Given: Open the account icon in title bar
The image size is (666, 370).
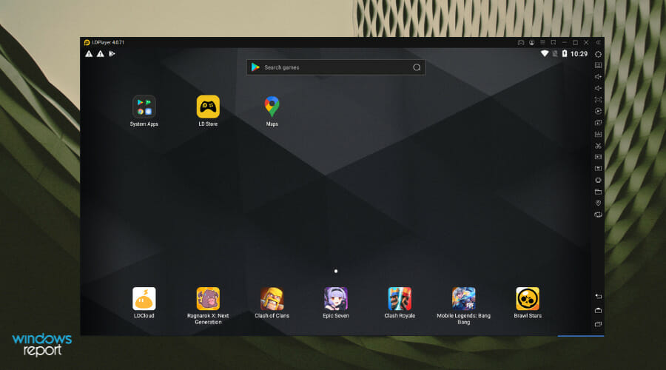Looking at the screenshot, I should coord(532,42).
